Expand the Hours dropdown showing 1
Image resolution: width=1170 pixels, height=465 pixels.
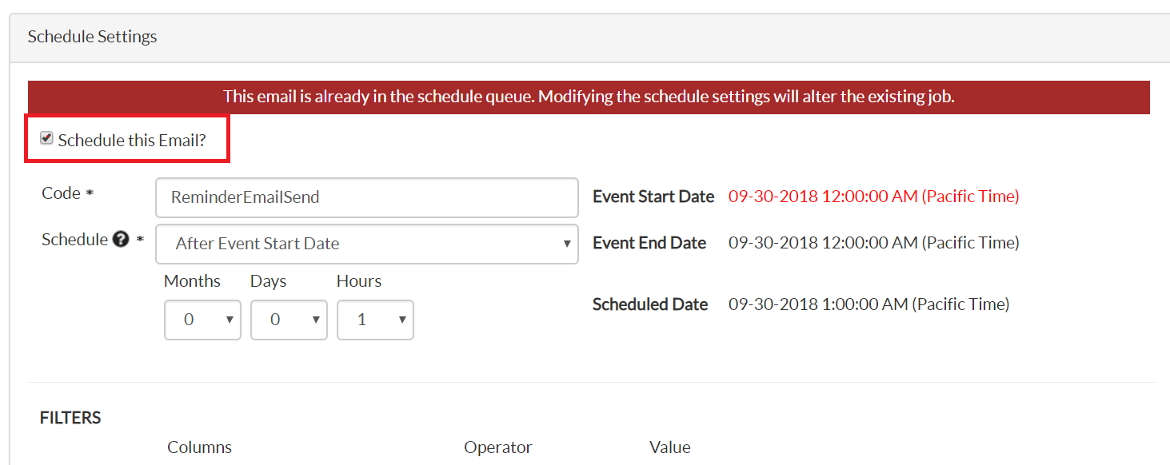375,320
